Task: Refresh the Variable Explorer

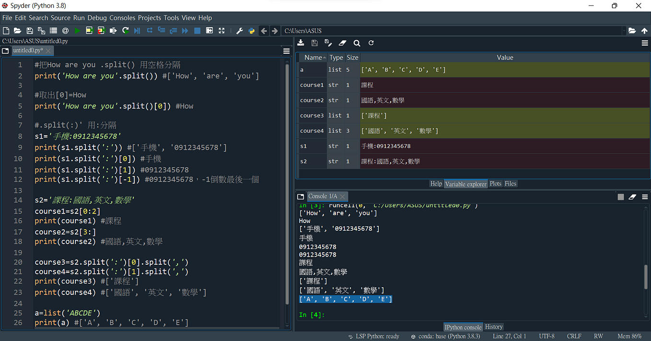Action: pos(371,43)
